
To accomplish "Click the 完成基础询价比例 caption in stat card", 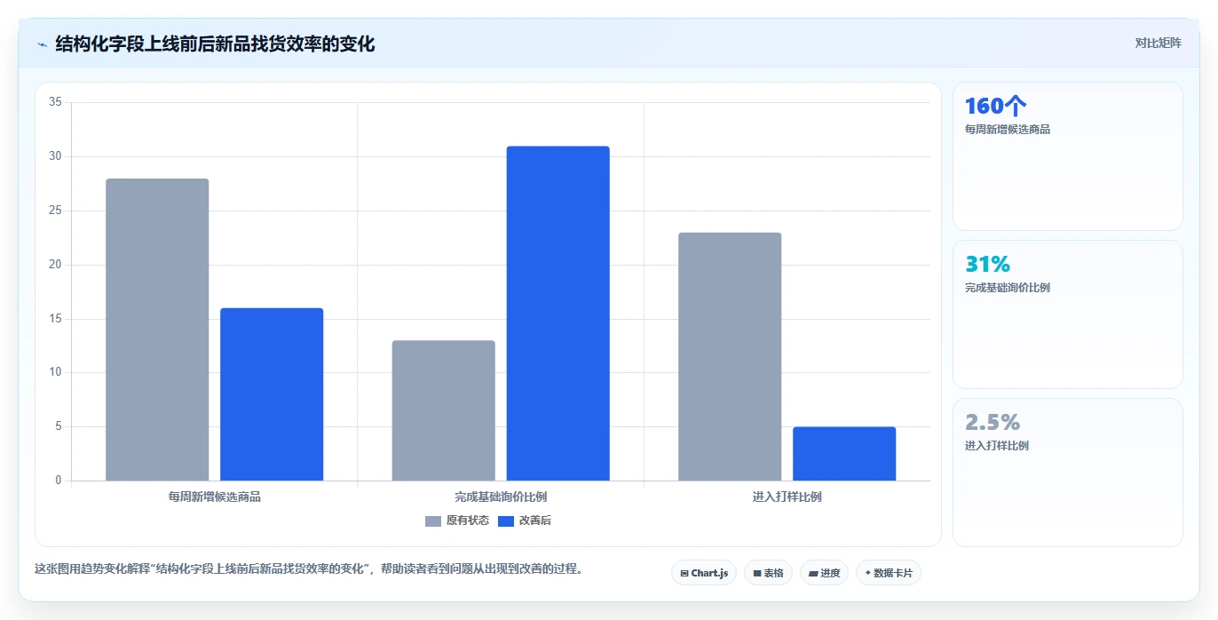I will [1008, 288].
